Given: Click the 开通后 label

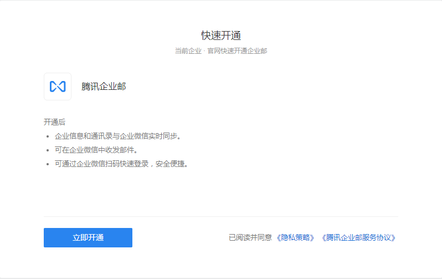Looking at the screenshot, I should [54, 122].
